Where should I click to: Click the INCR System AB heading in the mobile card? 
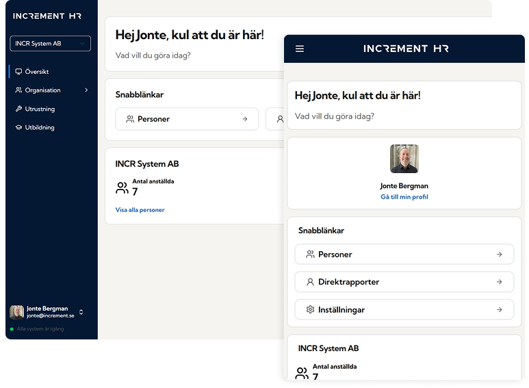[x=328, y=348]
